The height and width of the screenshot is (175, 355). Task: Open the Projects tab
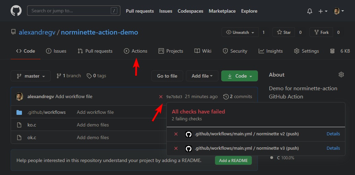coord(171,51)
